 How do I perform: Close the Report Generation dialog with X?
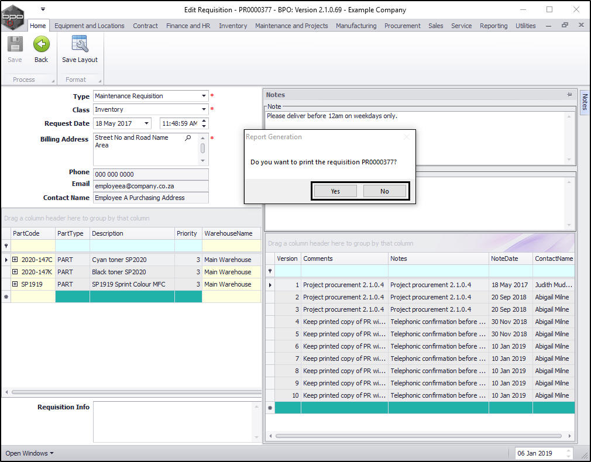pos(407,137)
